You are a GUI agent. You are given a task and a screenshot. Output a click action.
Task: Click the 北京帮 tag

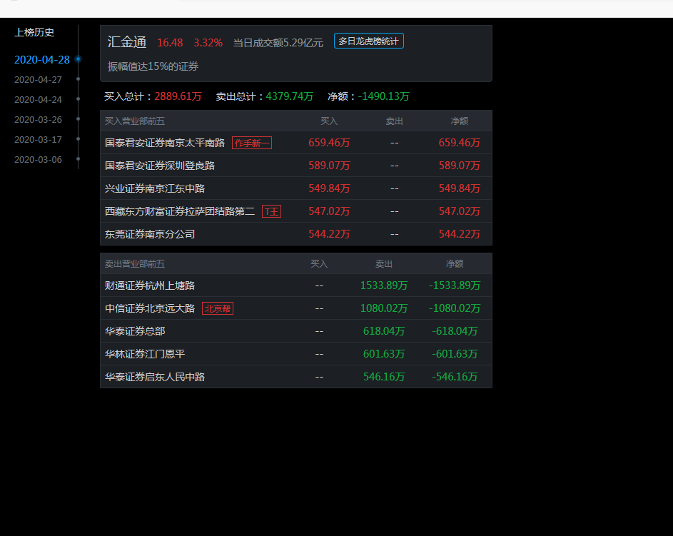coord(218,308)
